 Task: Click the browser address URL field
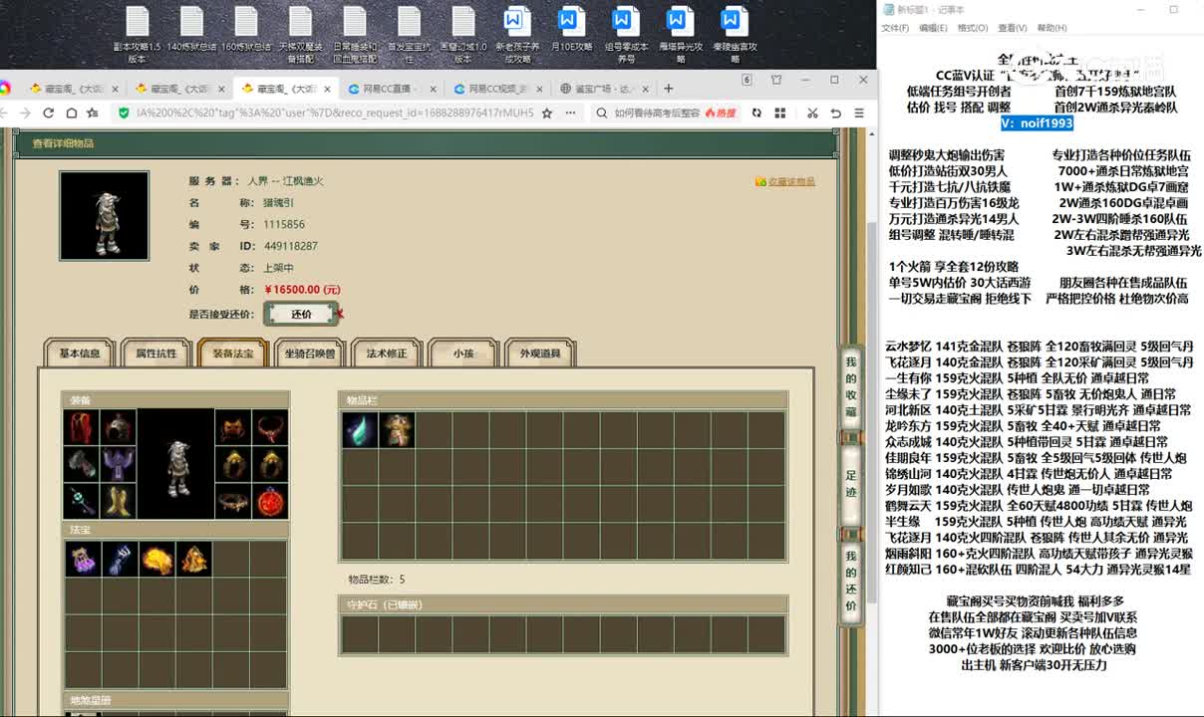[334, 114]
